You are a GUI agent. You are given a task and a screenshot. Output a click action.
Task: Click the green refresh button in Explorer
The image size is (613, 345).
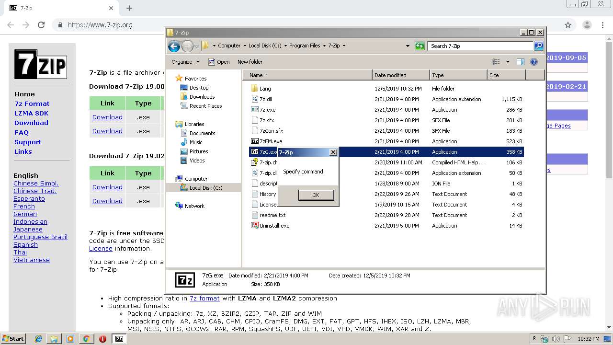[420, 46]
